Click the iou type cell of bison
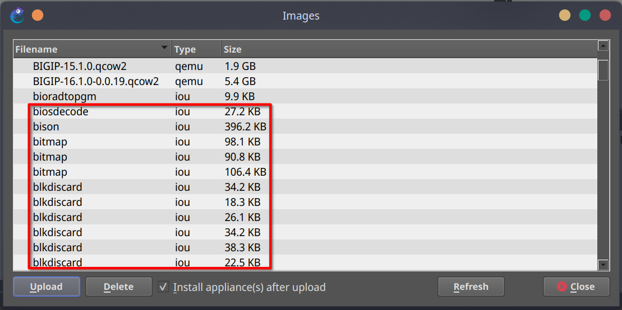This screenshot has height=310, width=622. [182, 126]
